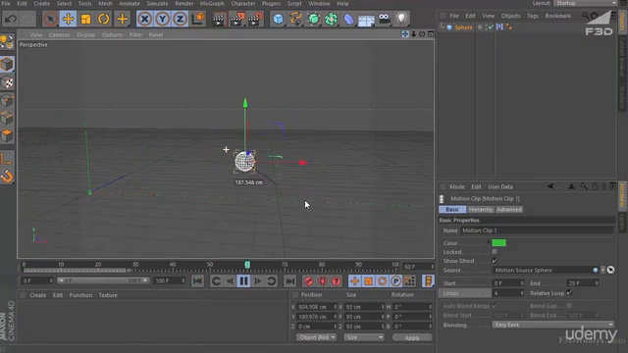Toggle Locked checkbox

[495, 252]
